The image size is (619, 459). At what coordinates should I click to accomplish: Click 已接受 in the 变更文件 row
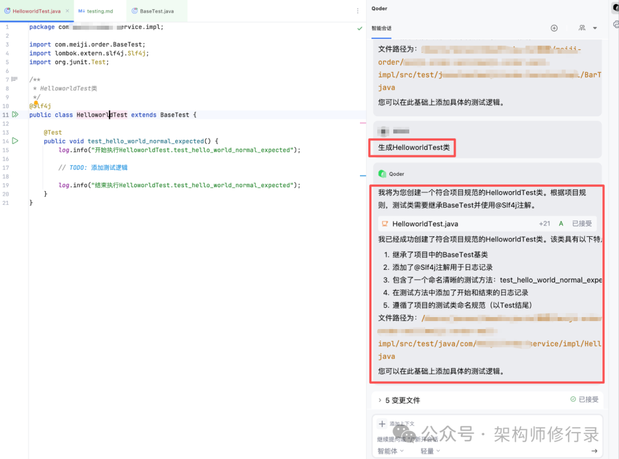[584, 399]
